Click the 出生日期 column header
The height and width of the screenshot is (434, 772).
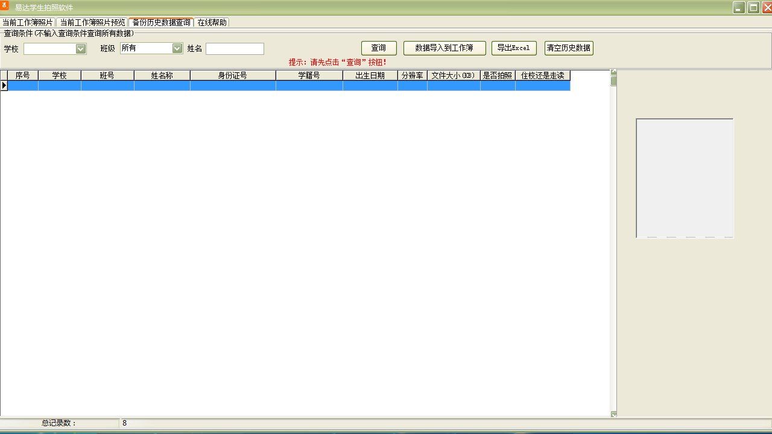pos(370,75)
